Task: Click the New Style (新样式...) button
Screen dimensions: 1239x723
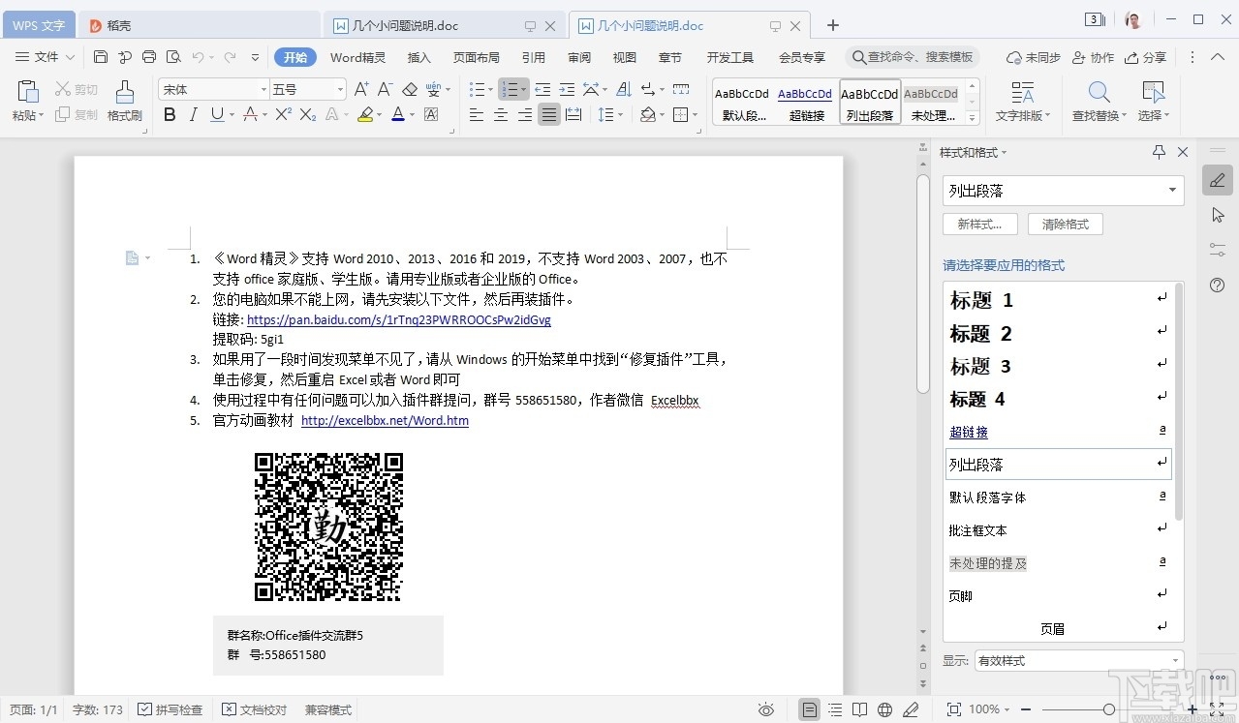Action: 979,224
